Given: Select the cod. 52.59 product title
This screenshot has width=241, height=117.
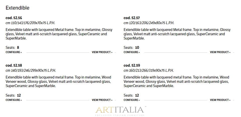Looking at the screenshot, I should 132,66.
